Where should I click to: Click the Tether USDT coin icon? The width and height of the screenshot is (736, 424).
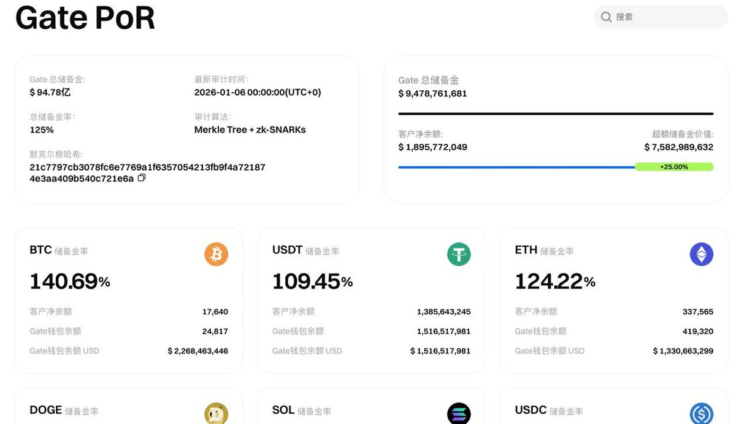(x=459, y=254)
